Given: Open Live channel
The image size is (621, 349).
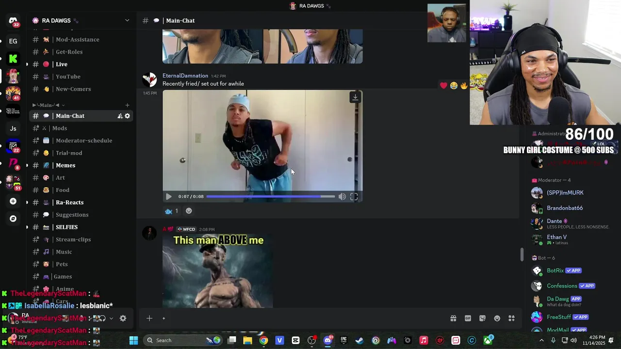Looking at the screenshot, I should coord(81,64).
